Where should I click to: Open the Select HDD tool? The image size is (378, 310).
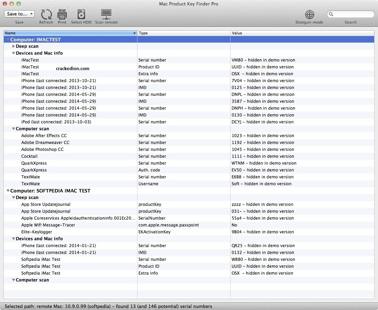(81, 14)
